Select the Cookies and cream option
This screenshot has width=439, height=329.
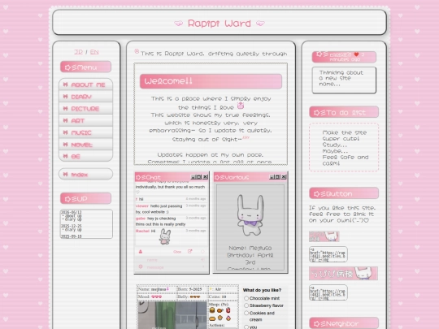coord(246,313)
